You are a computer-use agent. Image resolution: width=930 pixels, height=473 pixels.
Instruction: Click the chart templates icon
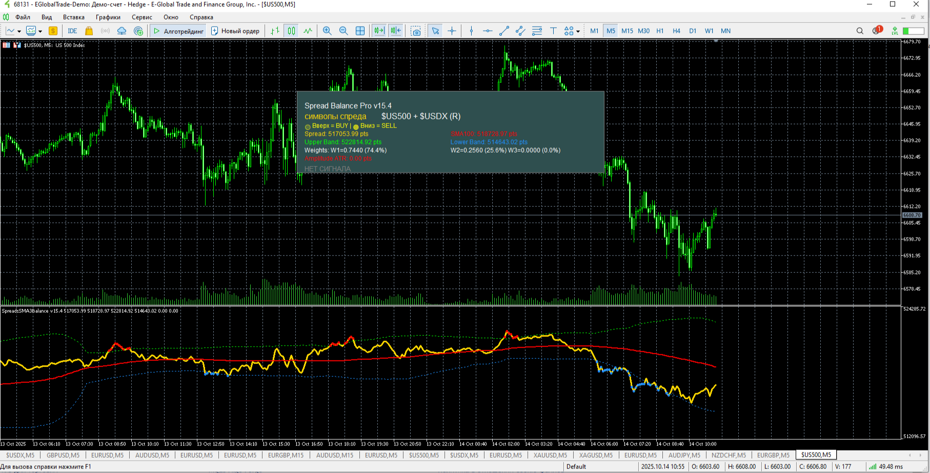[x=31, y=31]
